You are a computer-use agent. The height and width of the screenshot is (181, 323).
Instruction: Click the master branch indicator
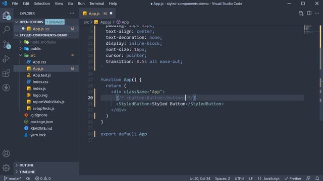click(x=12, y=178)
